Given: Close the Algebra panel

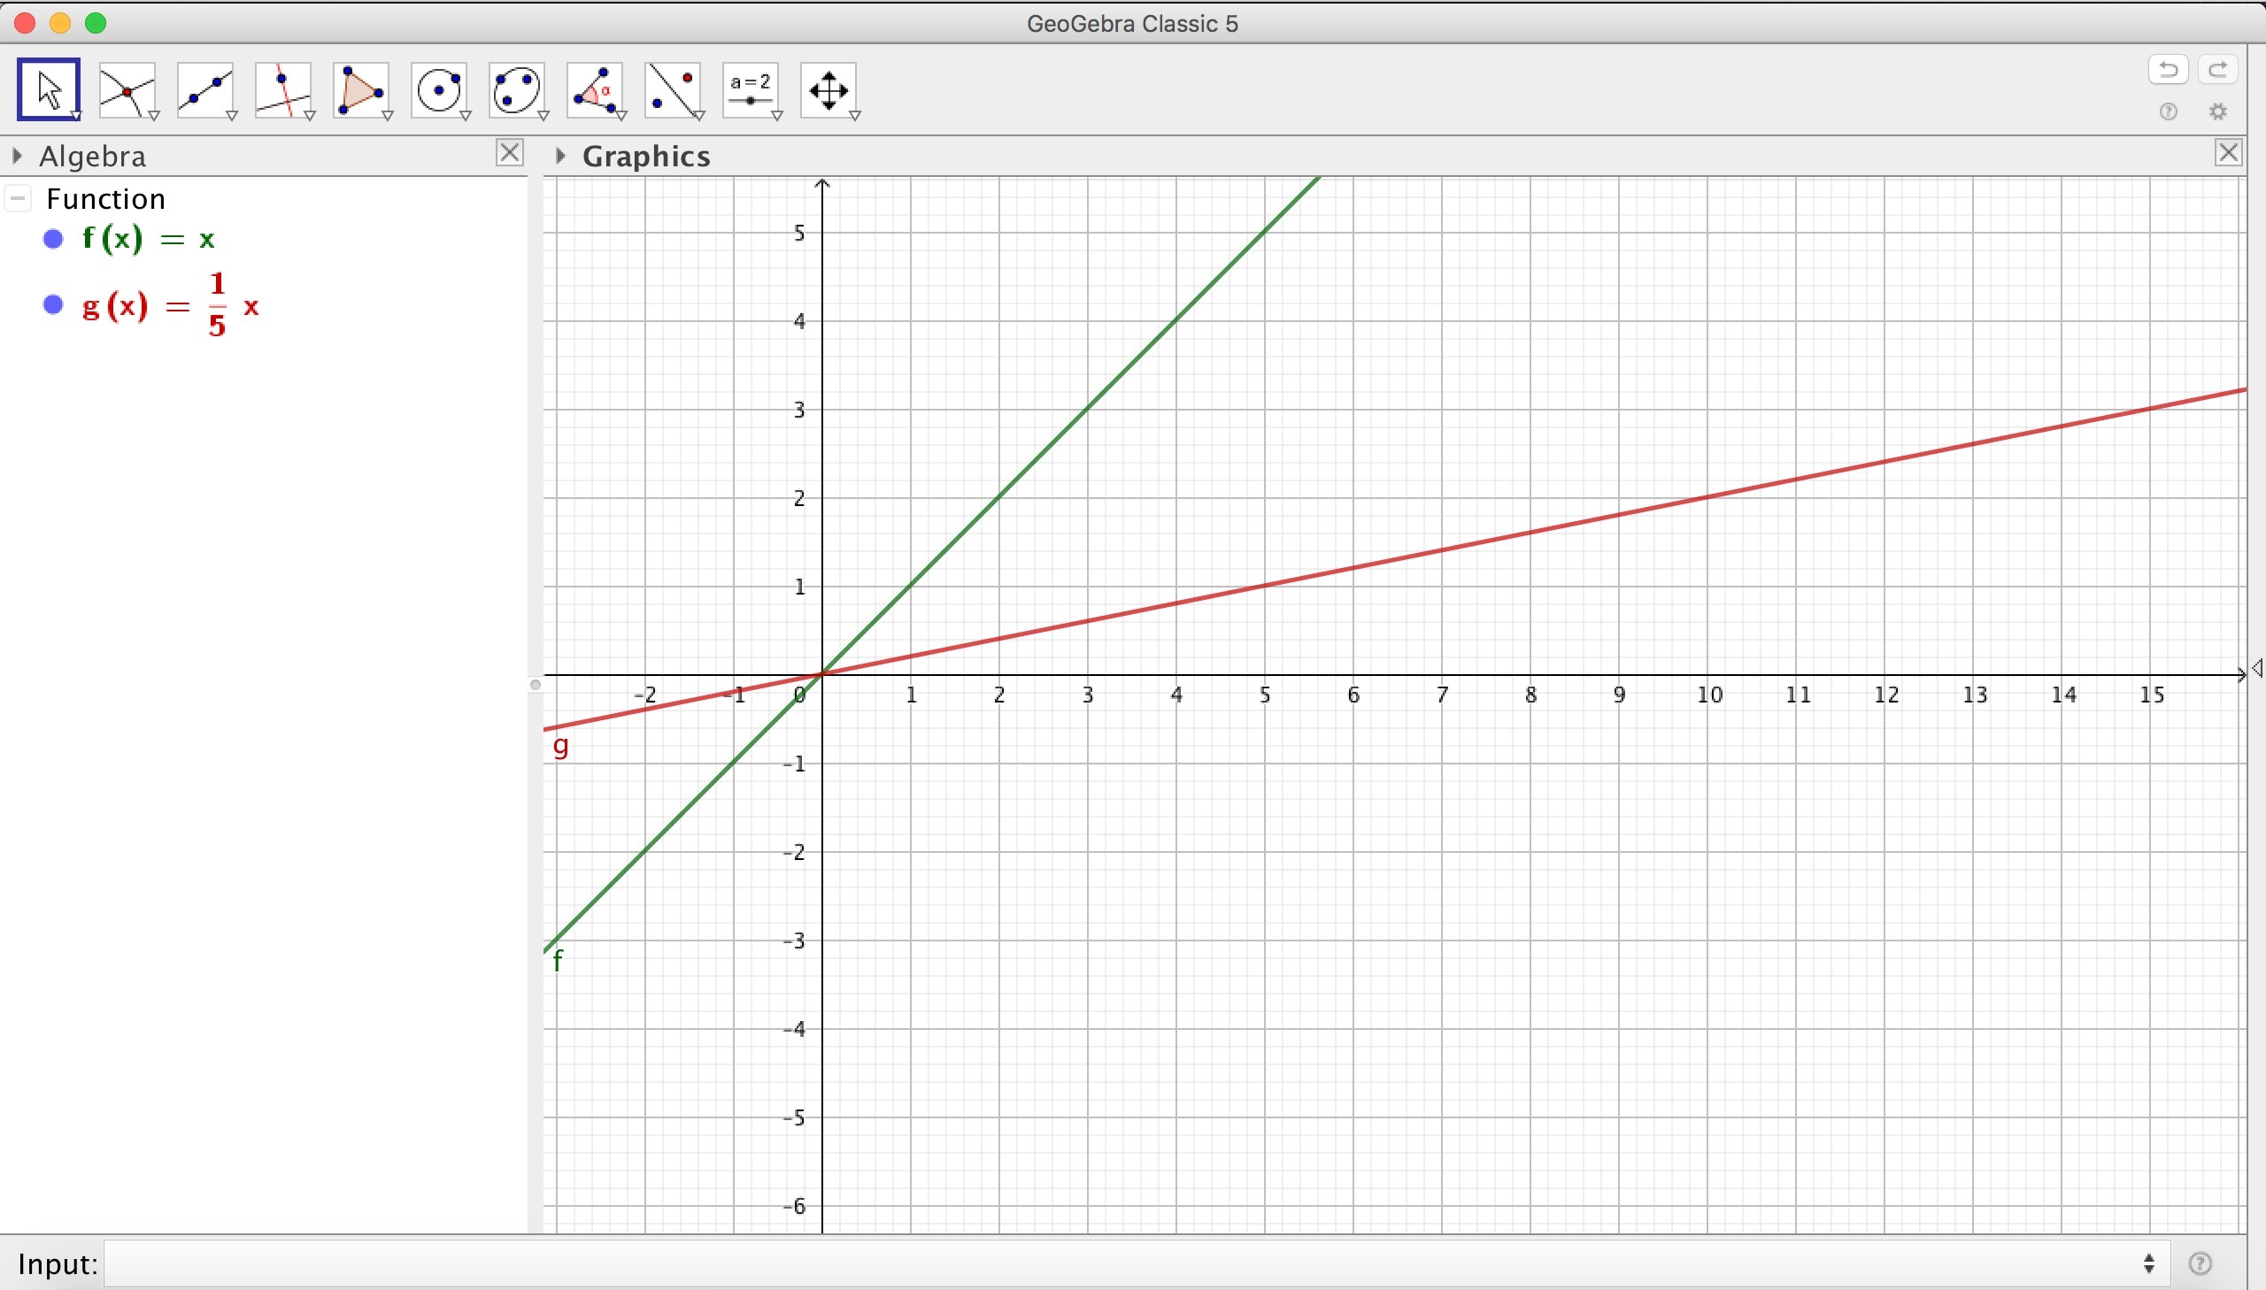Looking at the screenshot, I should [510, 152].
